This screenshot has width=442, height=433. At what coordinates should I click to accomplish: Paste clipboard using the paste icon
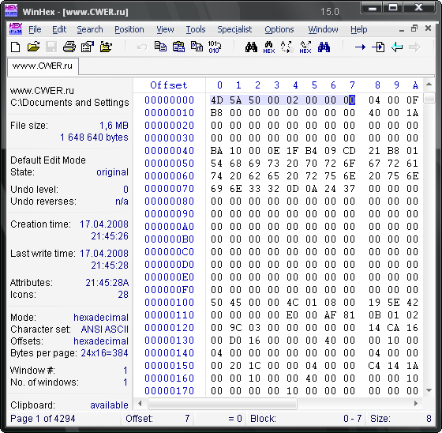pyautogui.click(x=178, y=47)
